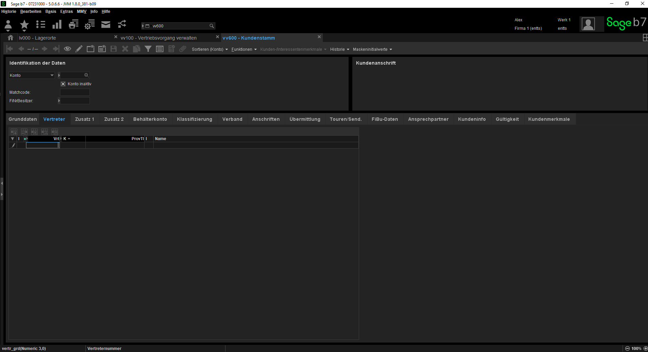Open the Historie menu in menu bar
648x352 pixels.
9,12
